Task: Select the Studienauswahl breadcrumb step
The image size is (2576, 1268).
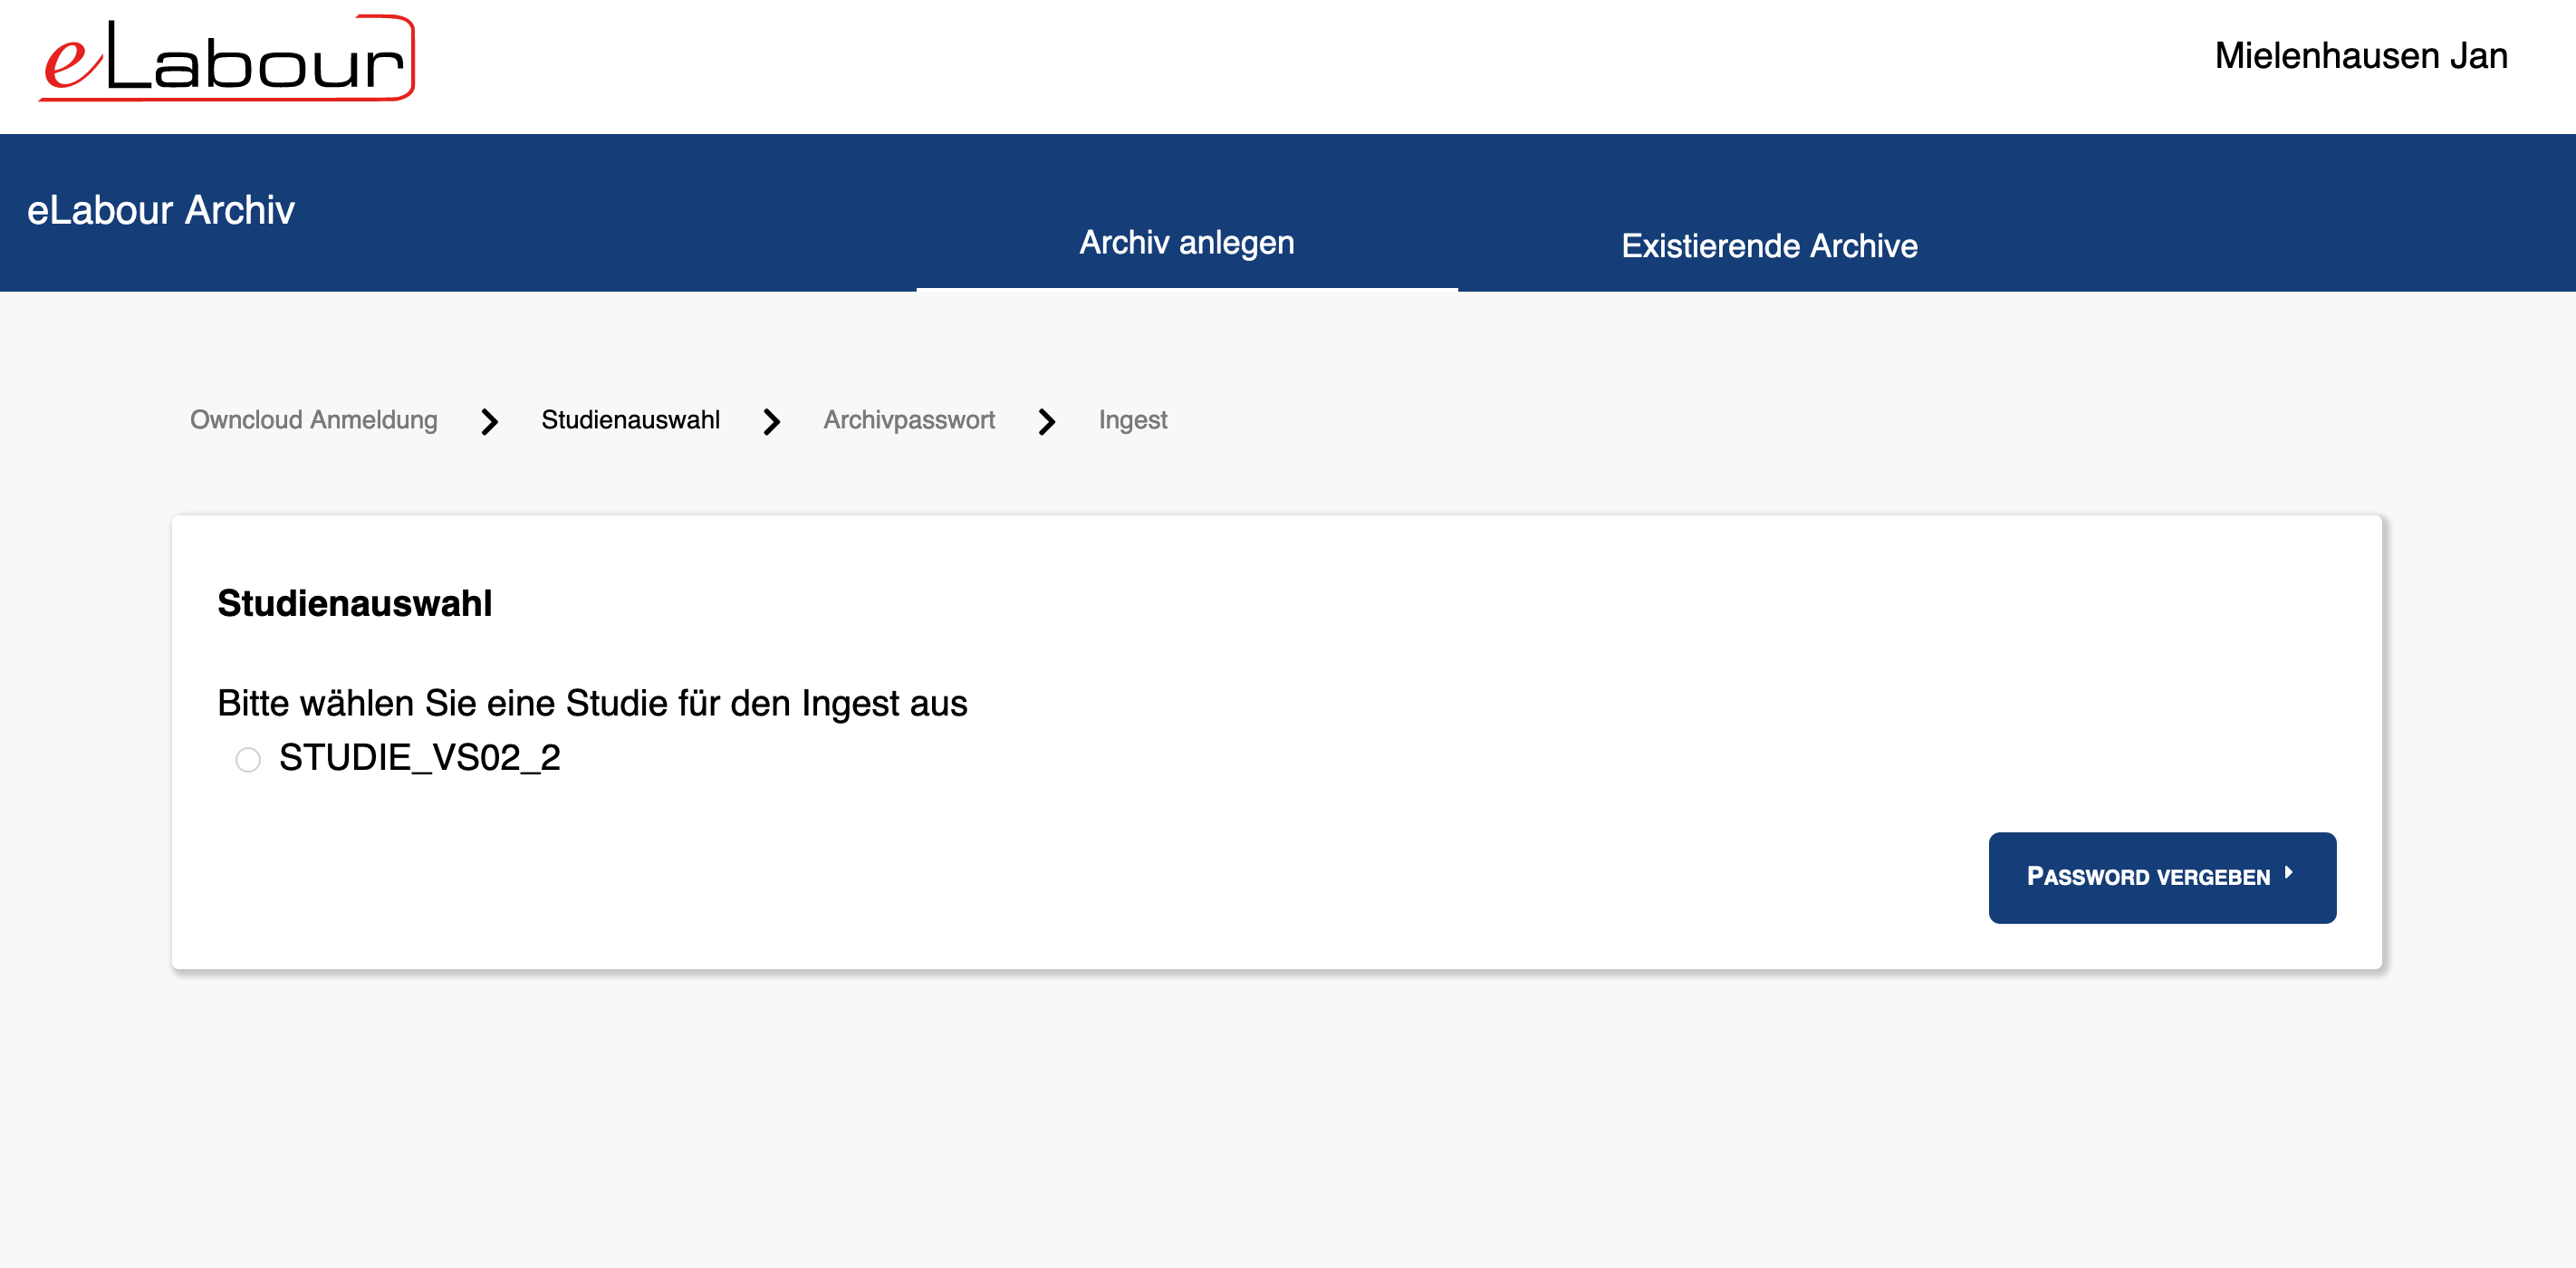Action: tap(630, 420)
